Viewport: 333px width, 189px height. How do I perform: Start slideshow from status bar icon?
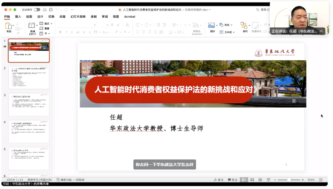268,180
